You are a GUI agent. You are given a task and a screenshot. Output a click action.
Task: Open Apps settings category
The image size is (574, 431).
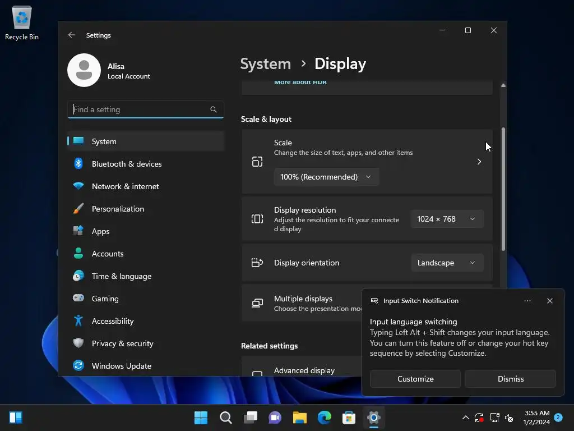146,231
